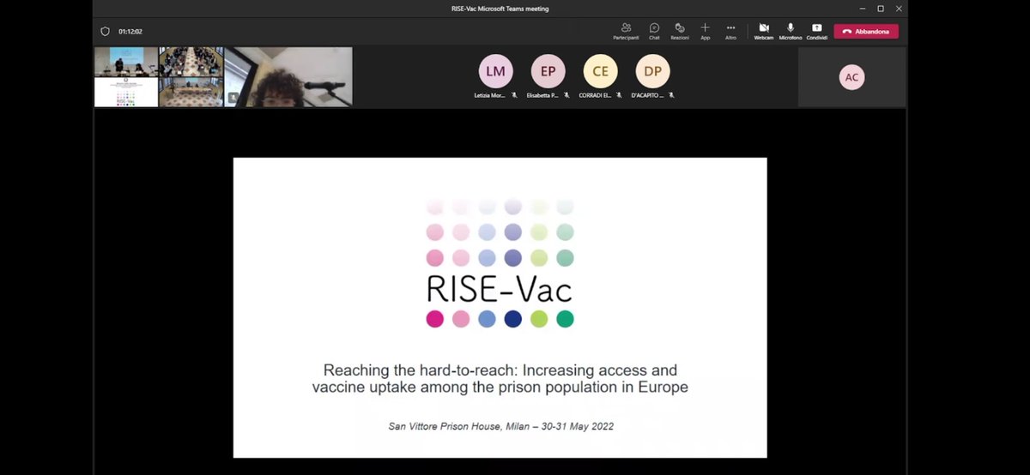Toggle the Microfono mute
The width and height of the screenshot is (1030, 475).
point(791,32)
